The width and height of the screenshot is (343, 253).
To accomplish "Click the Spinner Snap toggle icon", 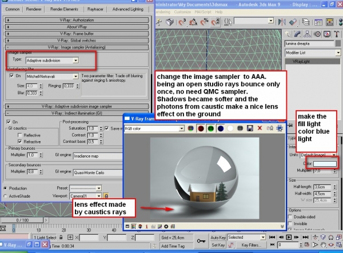I will pyautogui.click(x=216, y=22).
